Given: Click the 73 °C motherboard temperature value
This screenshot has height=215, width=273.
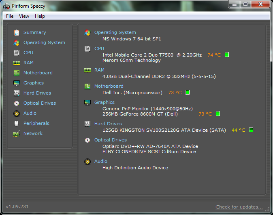Looking at the screenshot, I should click(x=175, y=93).
